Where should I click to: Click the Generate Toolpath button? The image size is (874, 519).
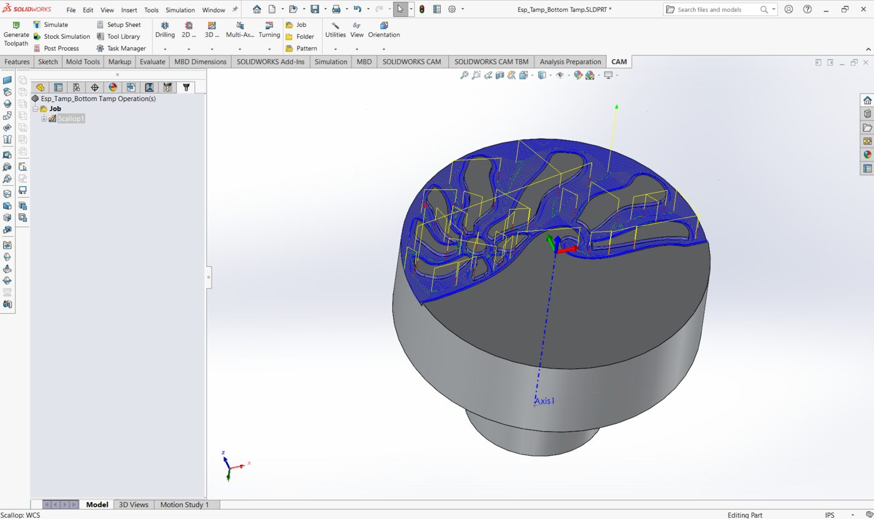pyautogui.click(x=16, y=34)
